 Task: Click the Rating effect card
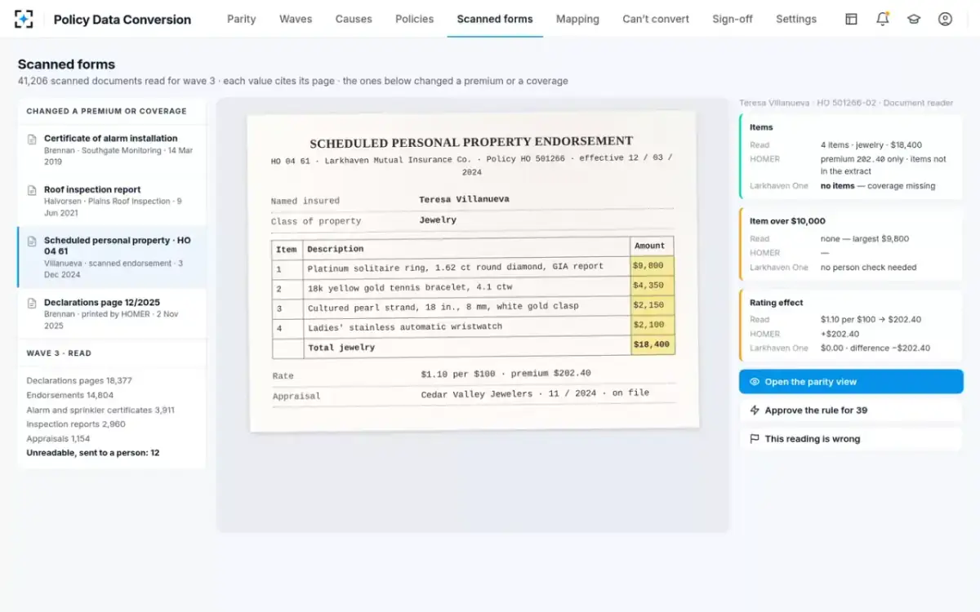point(851,325)
